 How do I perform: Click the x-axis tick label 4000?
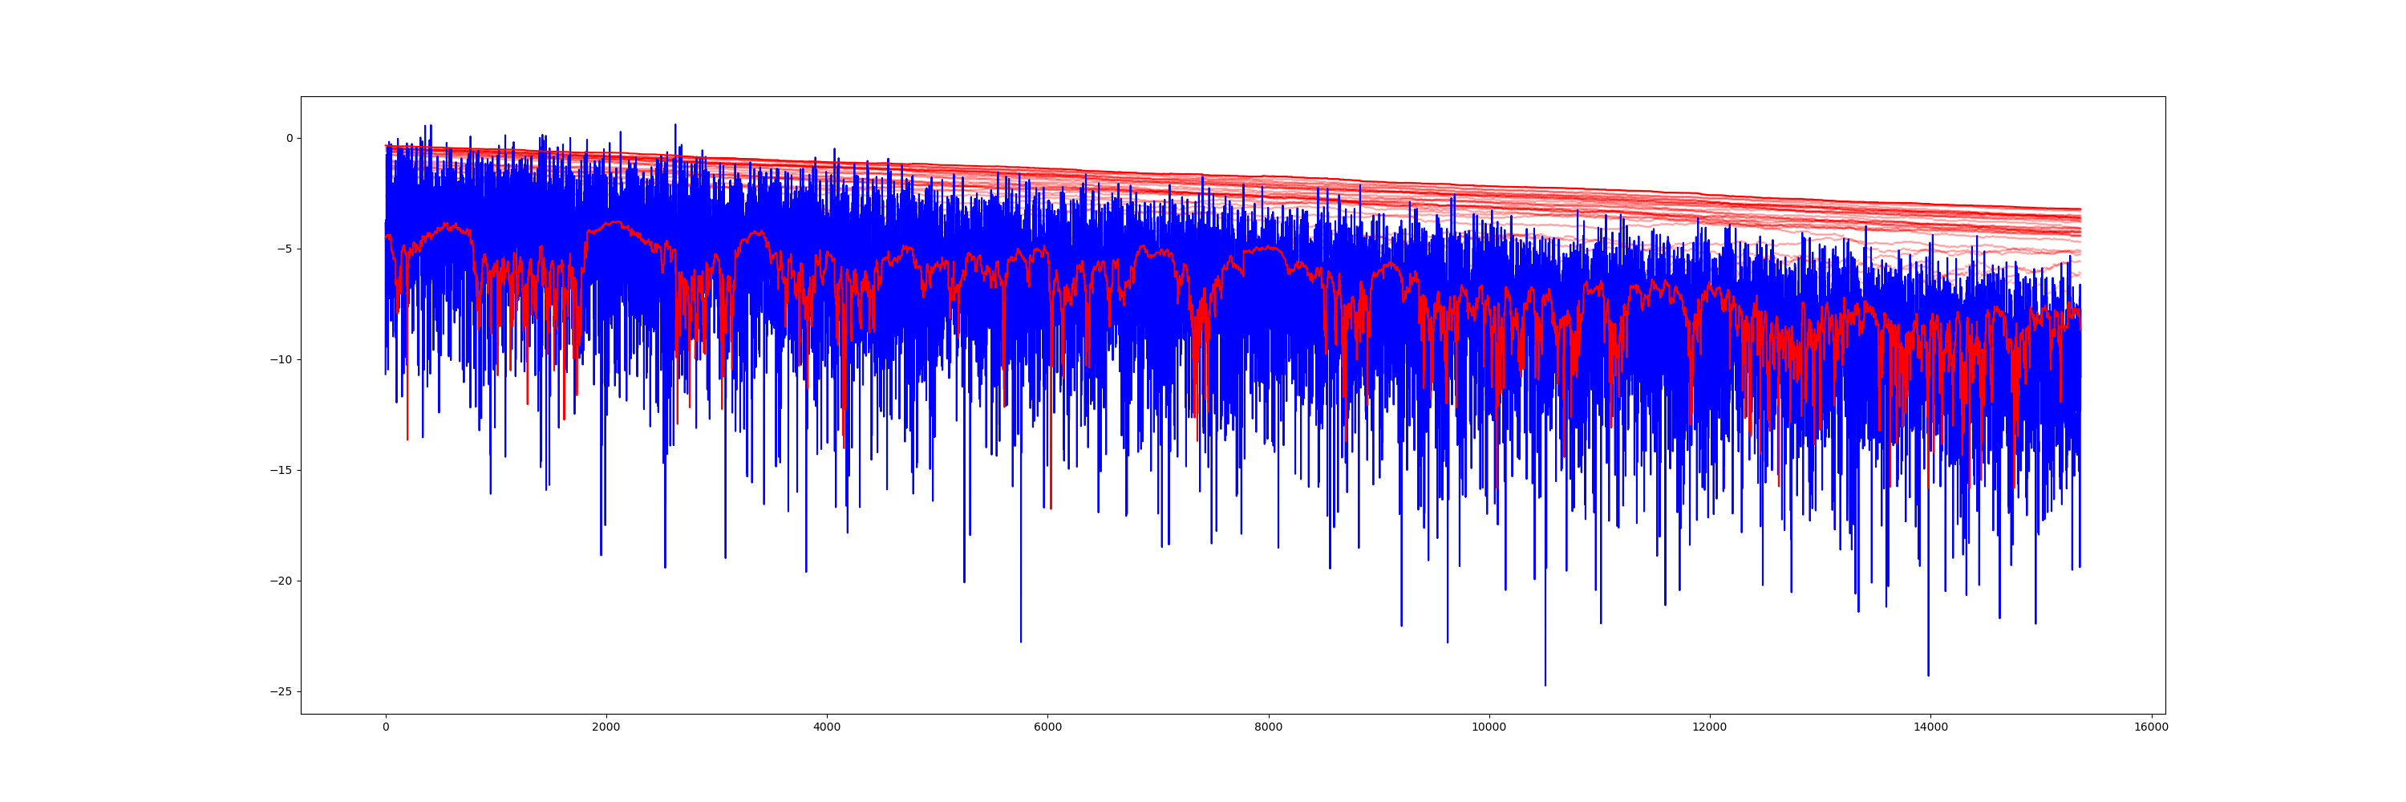click(x=827, y=727)
